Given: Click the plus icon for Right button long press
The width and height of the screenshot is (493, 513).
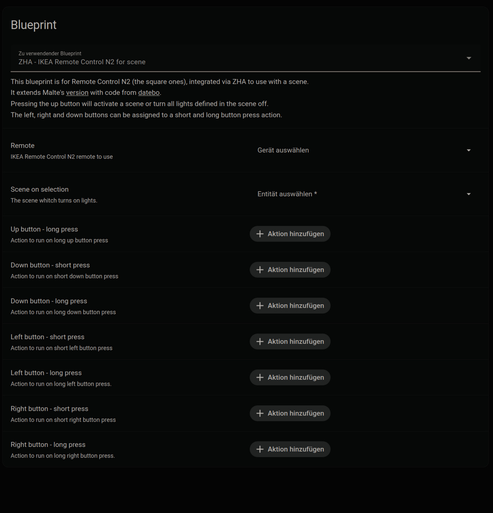Looking at the screenshot, I should (x=260, y=449).
